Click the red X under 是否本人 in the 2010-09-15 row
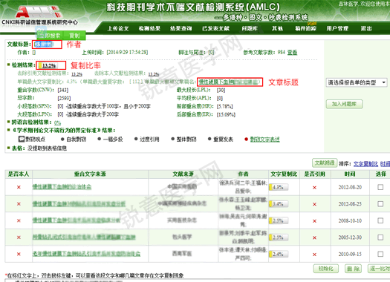The height and width of the screenshot is (282, 390). tap(19, 255)
